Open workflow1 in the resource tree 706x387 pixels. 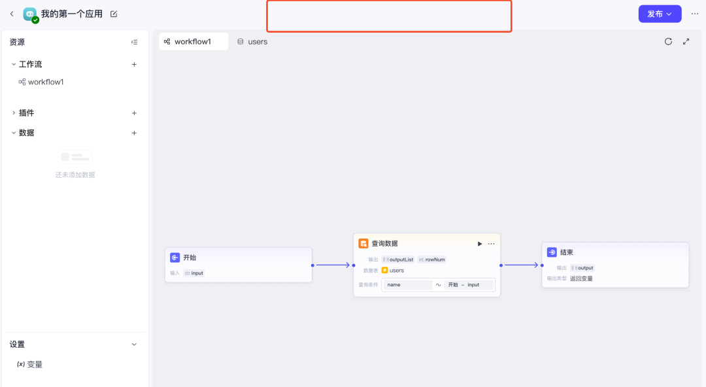coord(45,82)
